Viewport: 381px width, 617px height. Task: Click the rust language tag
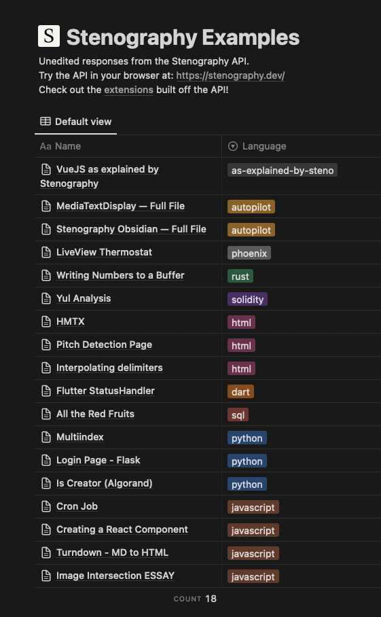click(240, 277)
